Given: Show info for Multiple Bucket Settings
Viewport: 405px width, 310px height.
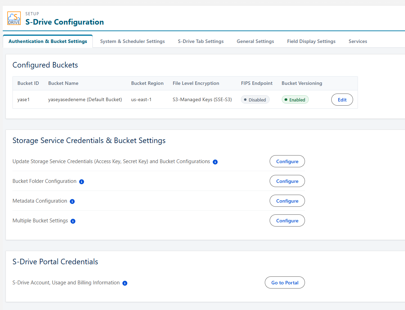Looking at the screenshot, I should coord(73,221).
